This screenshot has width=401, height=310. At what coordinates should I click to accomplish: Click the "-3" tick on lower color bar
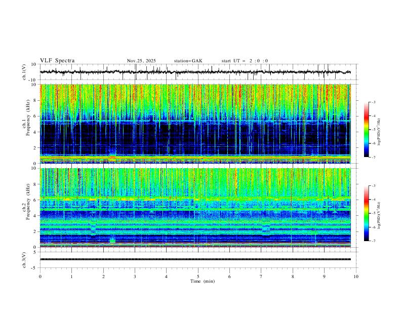click(374, 186)
